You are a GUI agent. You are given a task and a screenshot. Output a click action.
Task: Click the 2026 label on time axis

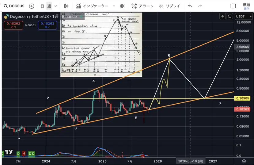pyautogui.click(x=157, y=161)
